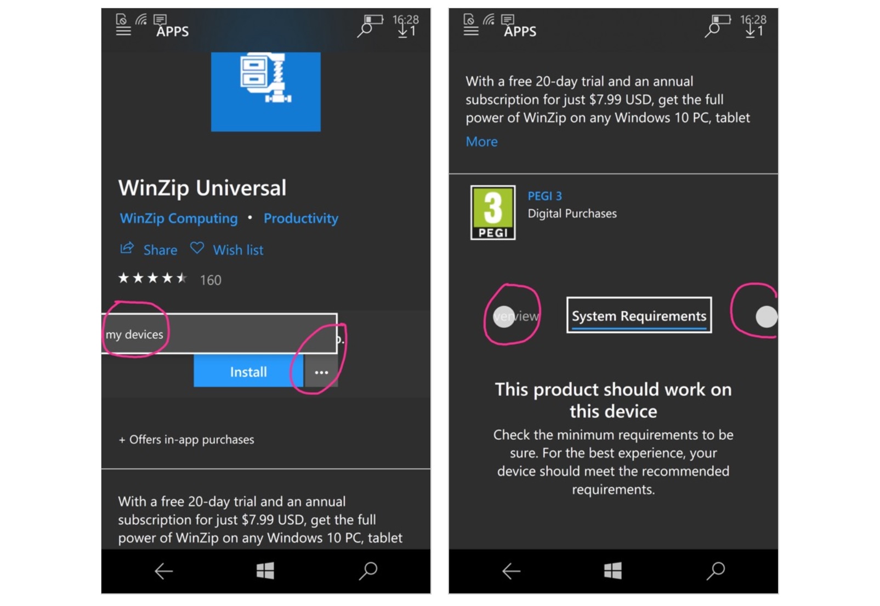Tap Windows Start button on left phone
This screenshot has width=880, height=606.
click(x=265, y=570)
